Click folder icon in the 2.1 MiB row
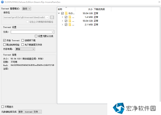This screenshot has height=115, width=161. click(x=70, y=24)
